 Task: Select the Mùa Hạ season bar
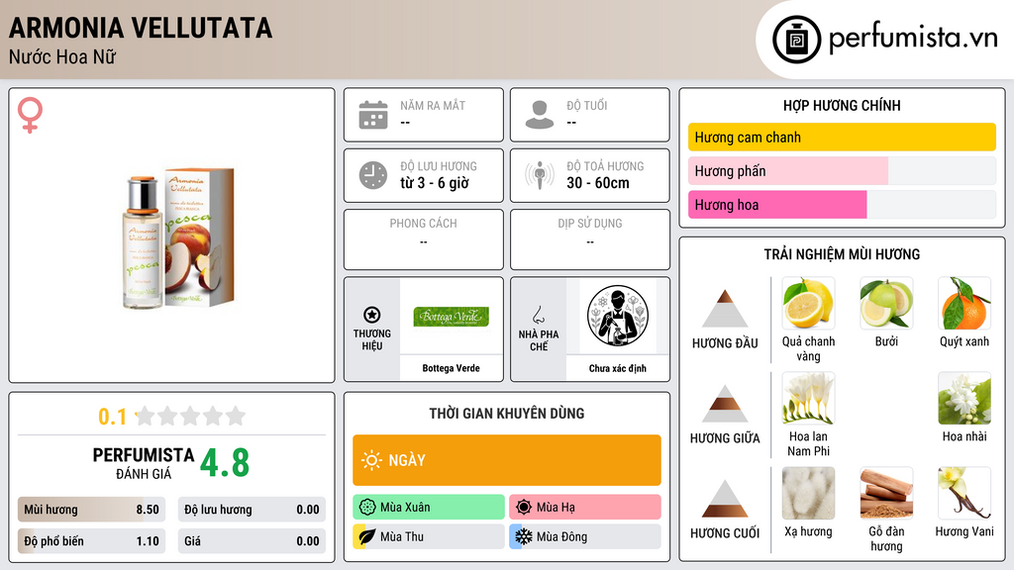585,508
